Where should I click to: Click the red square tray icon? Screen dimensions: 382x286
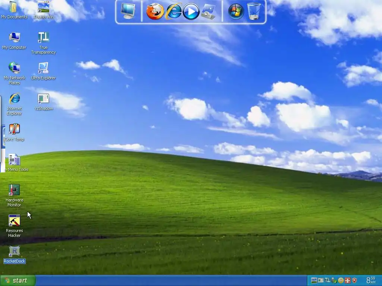[x=348, y=281]
